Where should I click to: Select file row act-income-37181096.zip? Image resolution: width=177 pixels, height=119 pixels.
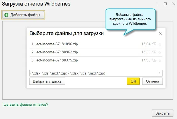click(96, 44)
